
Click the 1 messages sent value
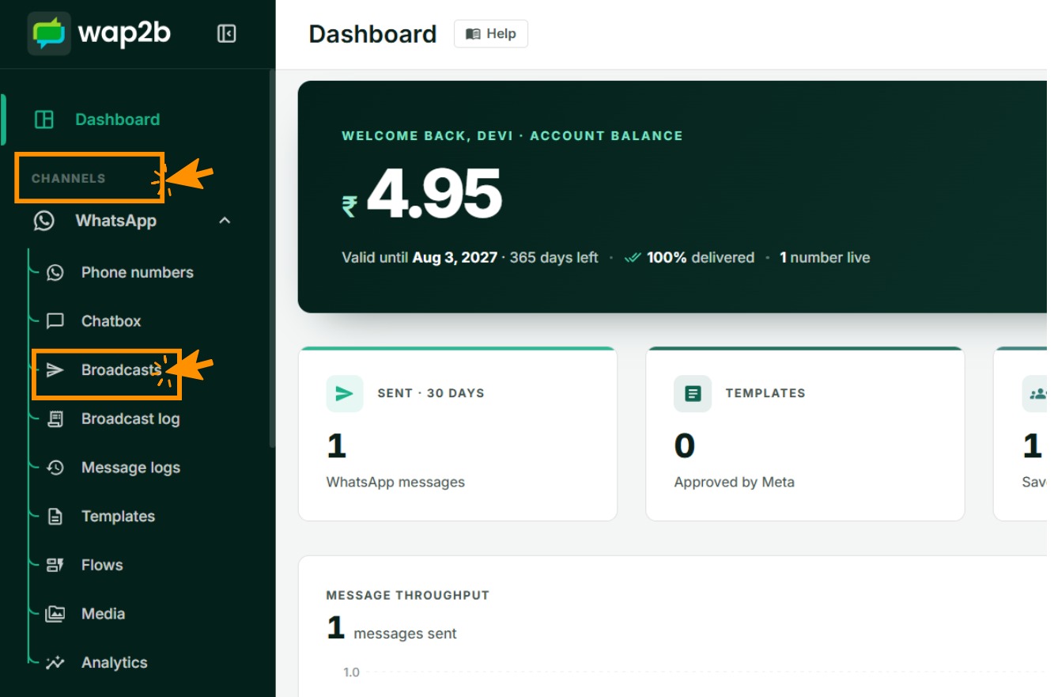pos(391,629)
